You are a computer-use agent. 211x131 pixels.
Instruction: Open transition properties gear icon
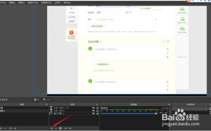tap(210, 109)
